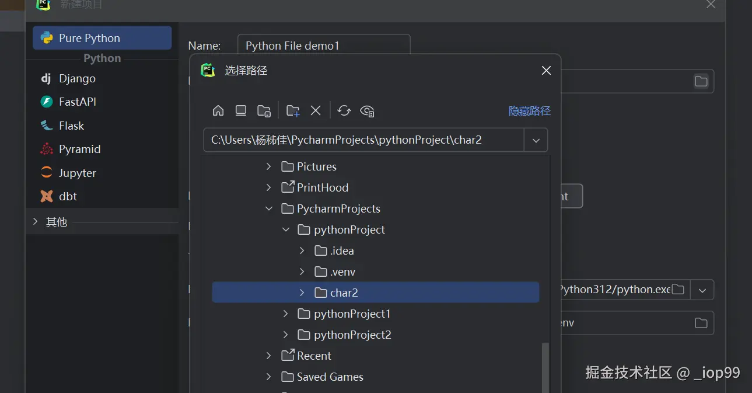
Task: Toggle show hidden files and directories
Action: click(x=367, y=110)
